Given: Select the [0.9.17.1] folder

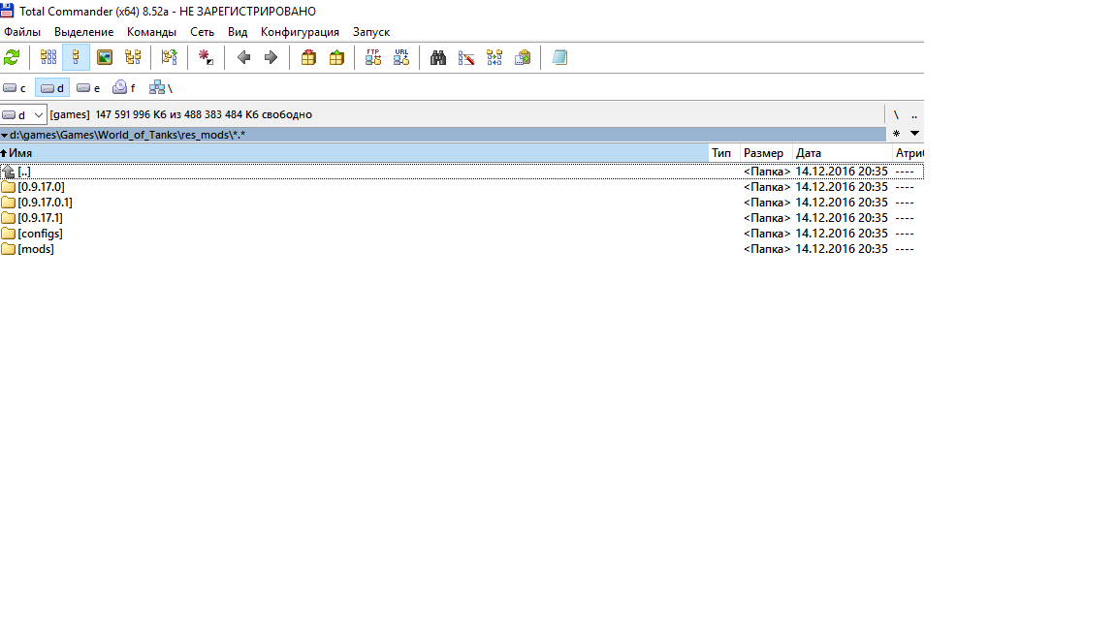Looking at the screenshot, I should [462, 218].
